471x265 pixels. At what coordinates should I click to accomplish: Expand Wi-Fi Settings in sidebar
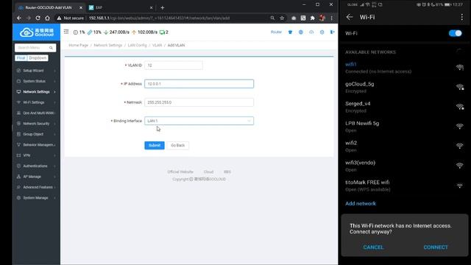(36, 102)
